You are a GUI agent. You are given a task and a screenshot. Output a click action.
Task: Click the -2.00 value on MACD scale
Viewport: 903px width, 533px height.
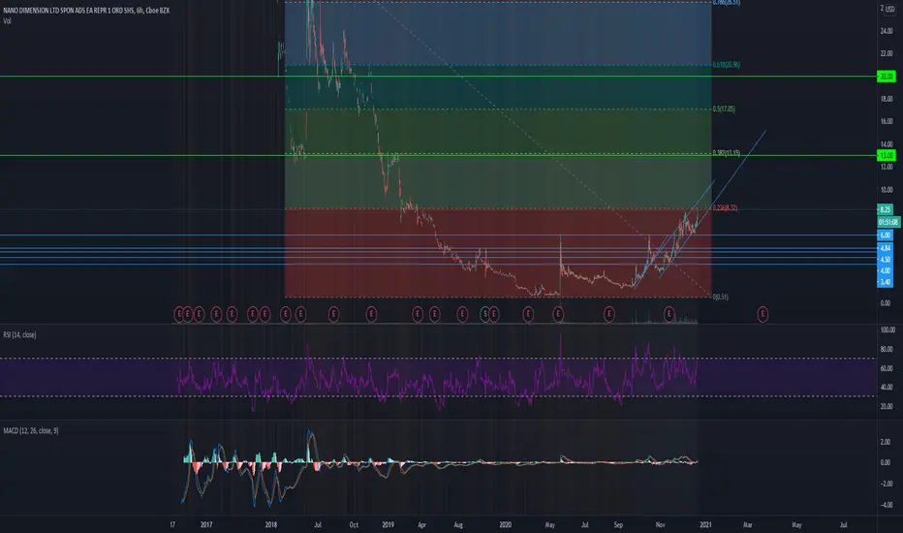(886, 484)
